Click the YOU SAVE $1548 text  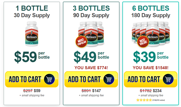(x=151, y=68)
